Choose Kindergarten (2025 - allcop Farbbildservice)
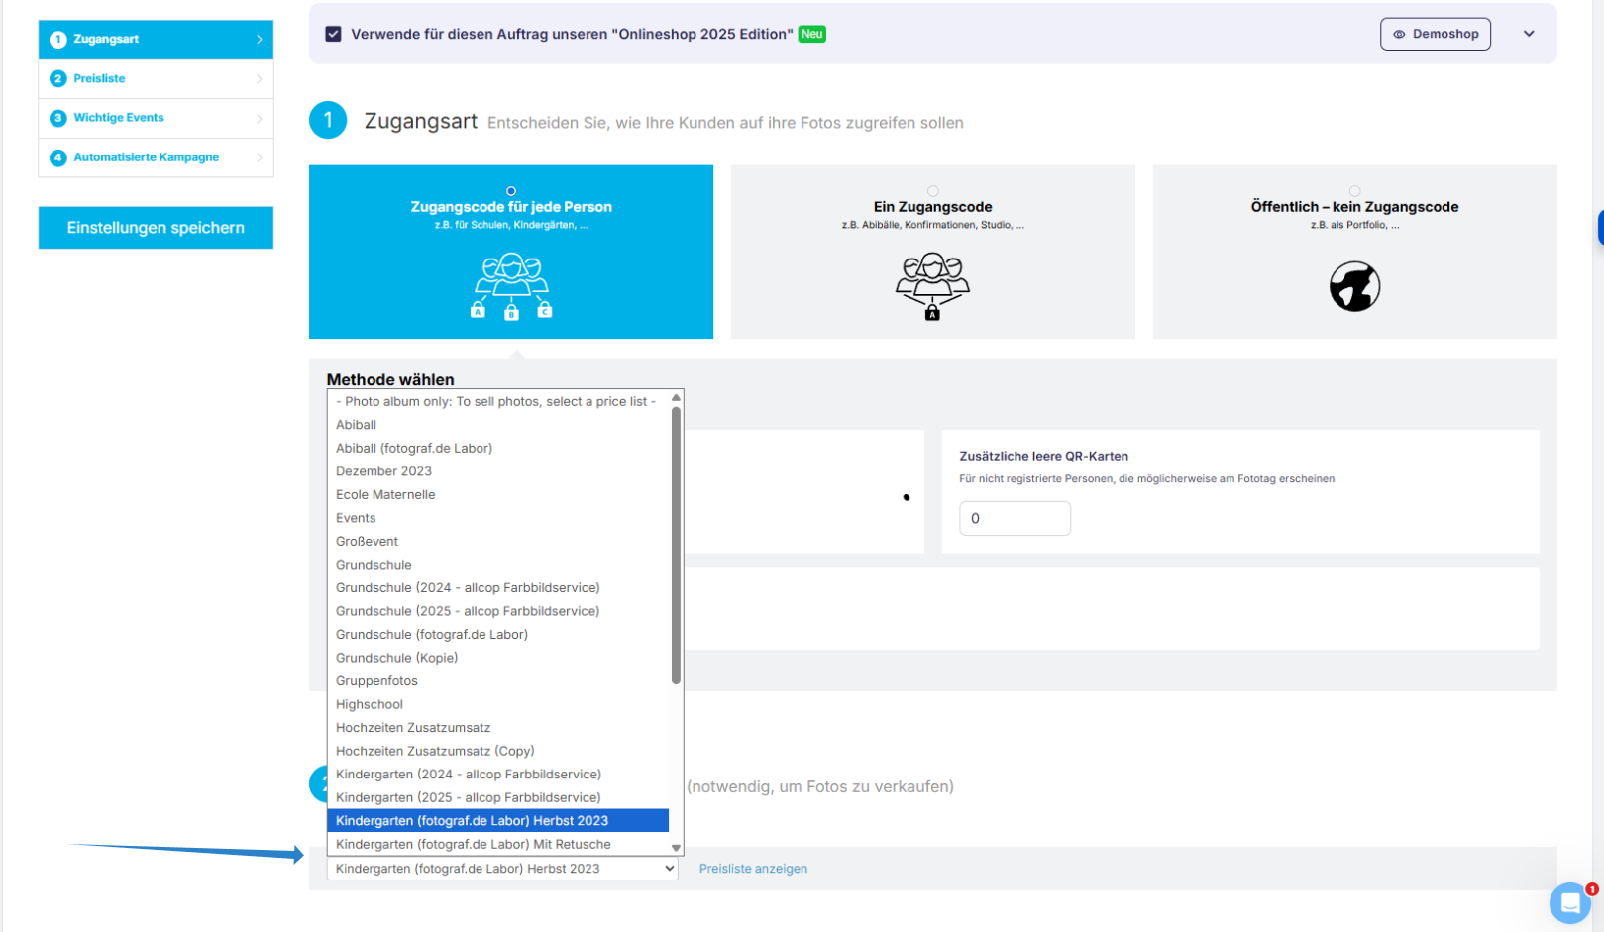This screenshot has width=1604, height=932. click(x=498, y=797)
